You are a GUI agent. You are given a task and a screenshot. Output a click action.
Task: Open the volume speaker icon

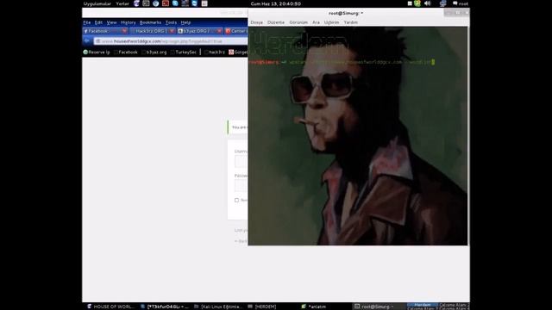pyautogui.click(x=428, y=3)
